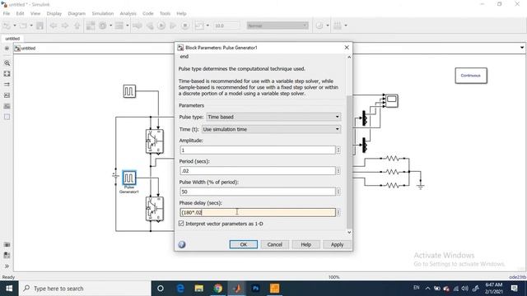Click the Windows Start button
The image size is (527, 296).
tap(9, 289)
